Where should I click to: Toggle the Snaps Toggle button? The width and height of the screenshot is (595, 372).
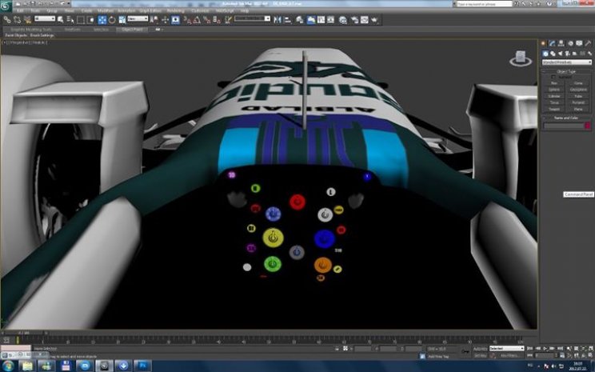187,20
